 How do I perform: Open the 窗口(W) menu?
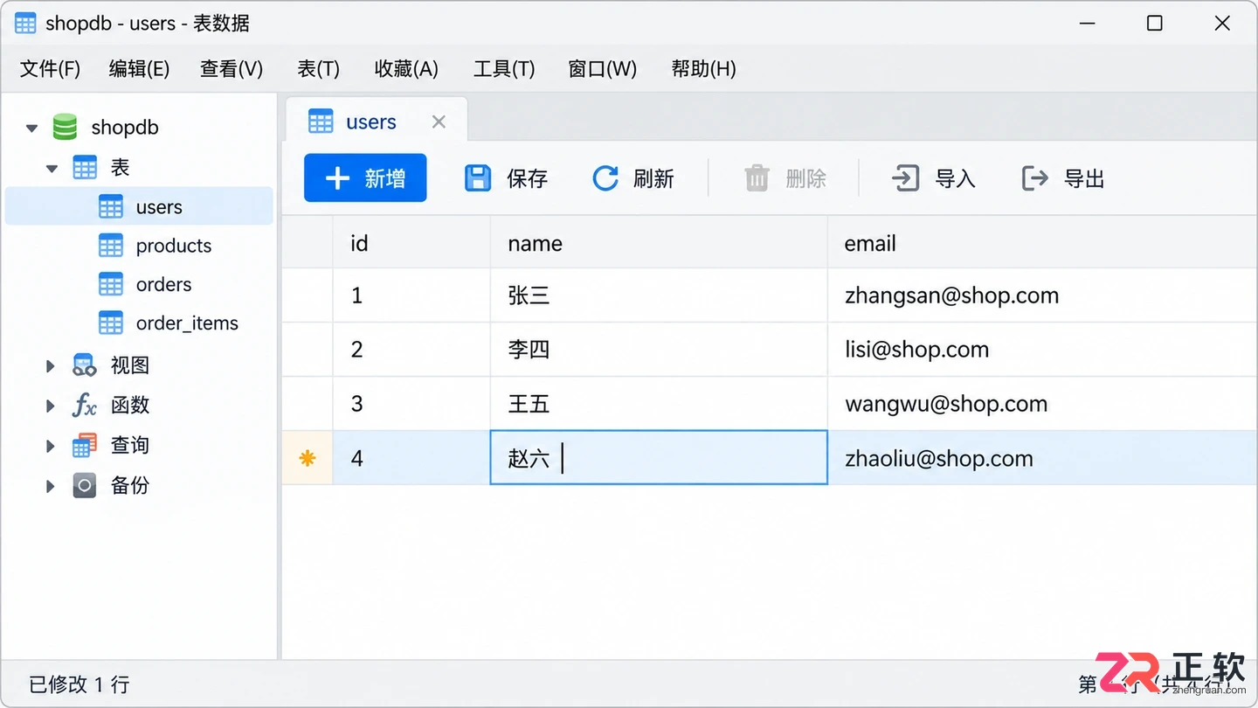(603, 68)
